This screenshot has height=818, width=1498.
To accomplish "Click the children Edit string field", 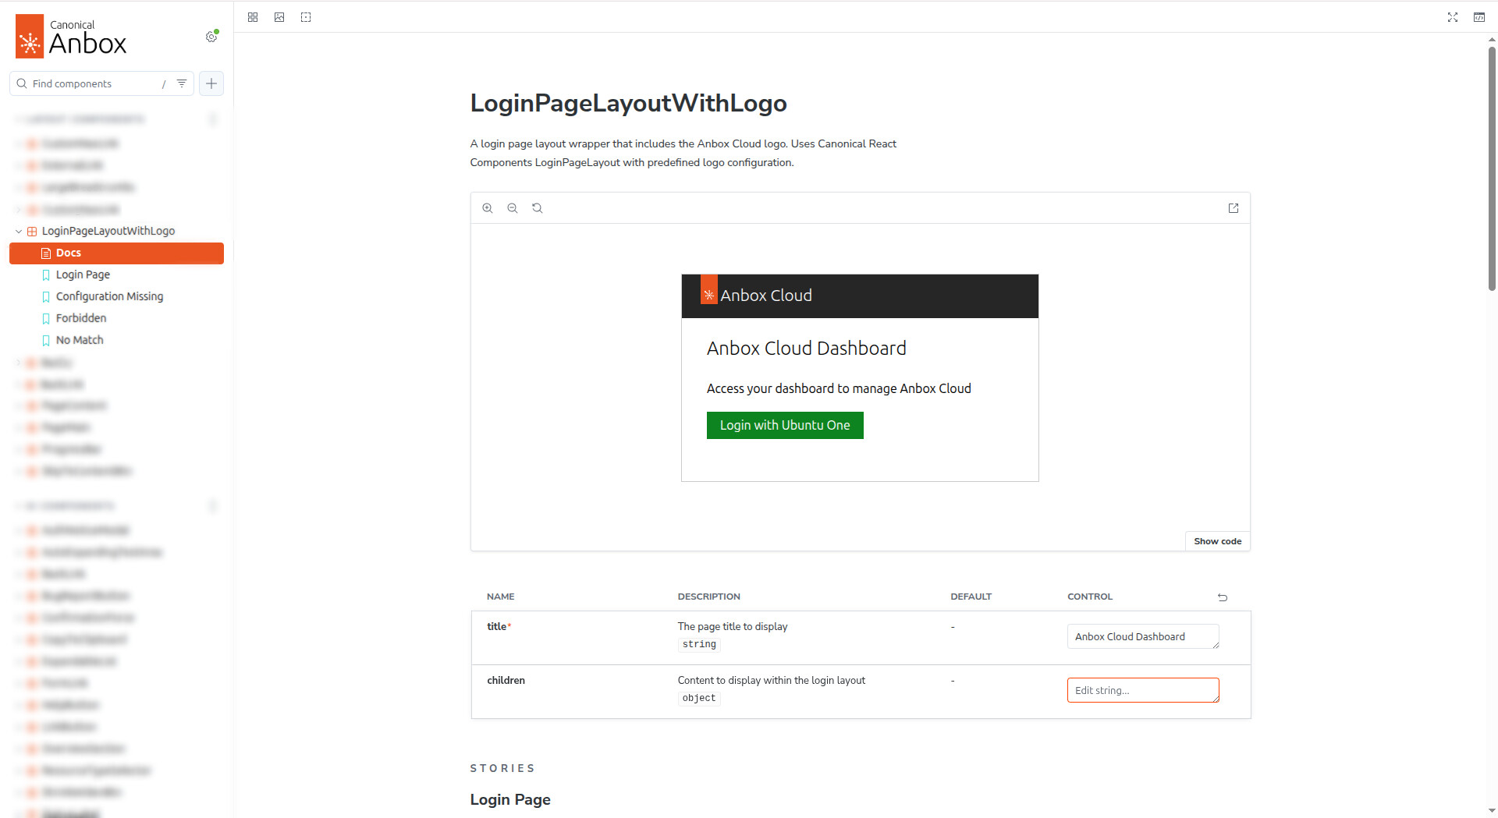I will [1142, 691].
